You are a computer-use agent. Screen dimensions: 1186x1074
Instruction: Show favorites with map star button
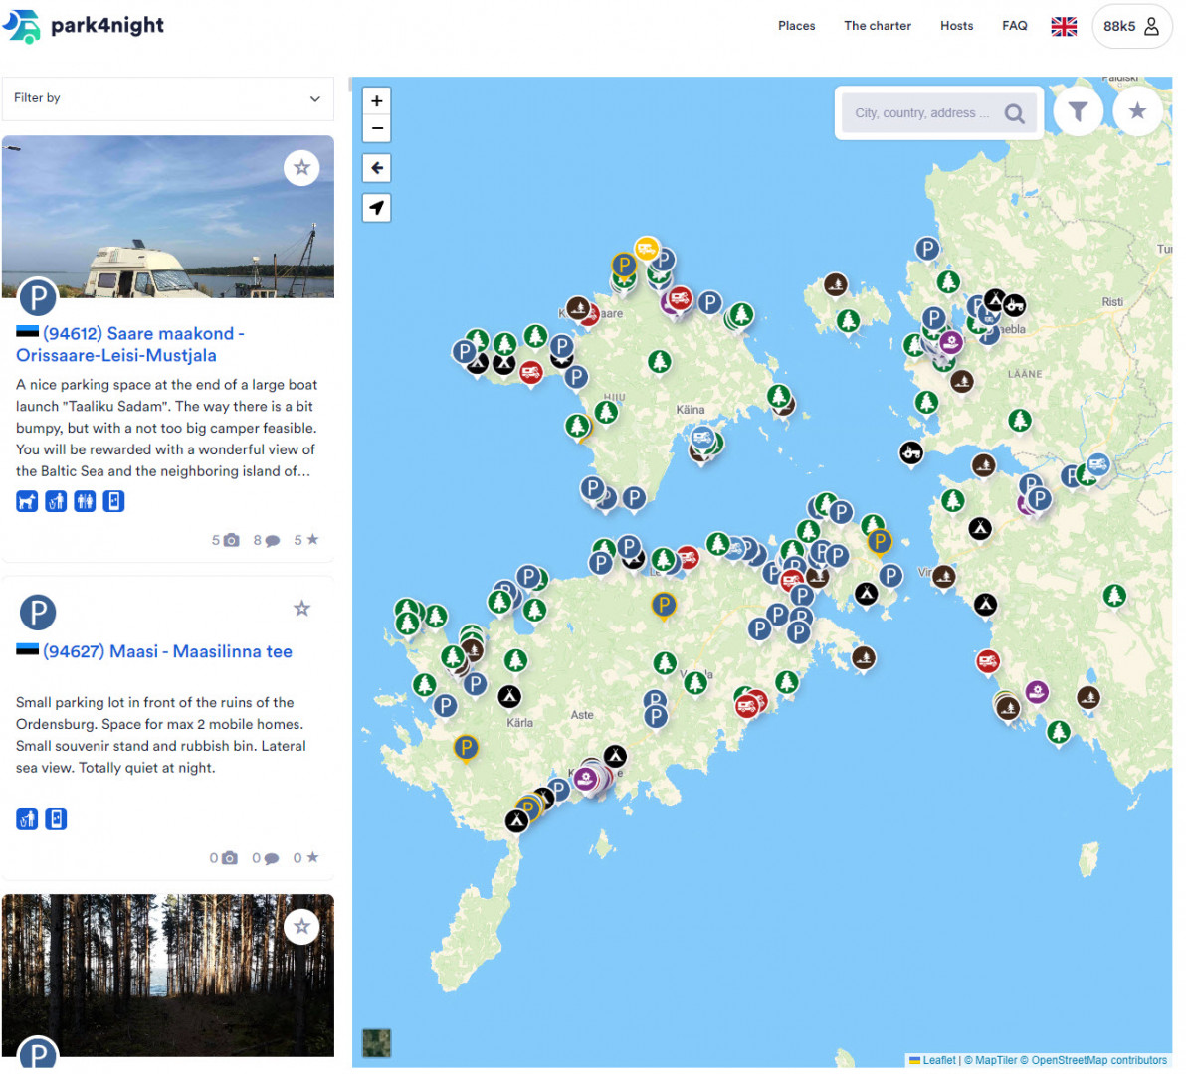point(1137,111)
